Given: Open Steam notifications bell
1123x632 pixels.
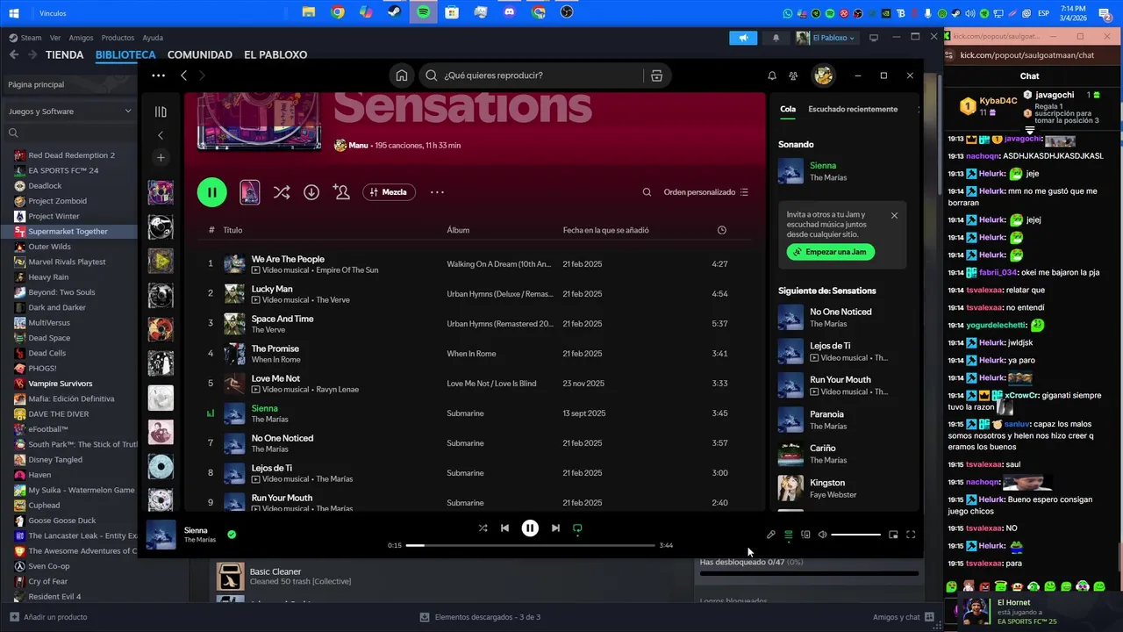Looking at the screenshot, I should (776, 38).
